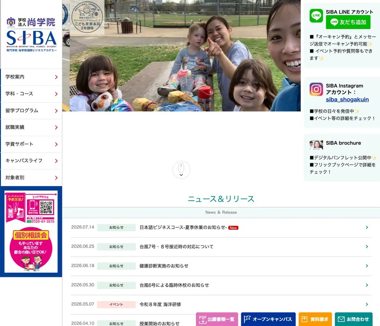Click the flag icon on オープンキャンパス button
This screenshot has width=380, height=326.
pos(247,319)
